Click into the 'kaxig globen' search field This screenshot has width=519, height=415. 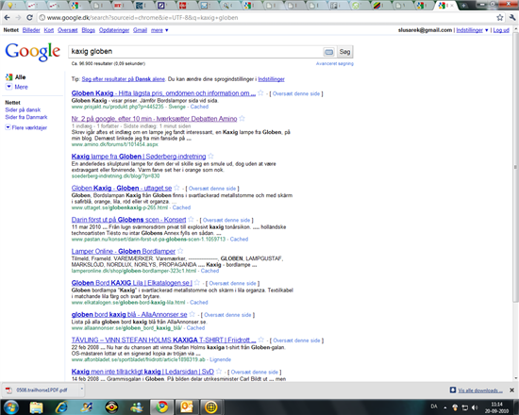[x=195, y=52]
